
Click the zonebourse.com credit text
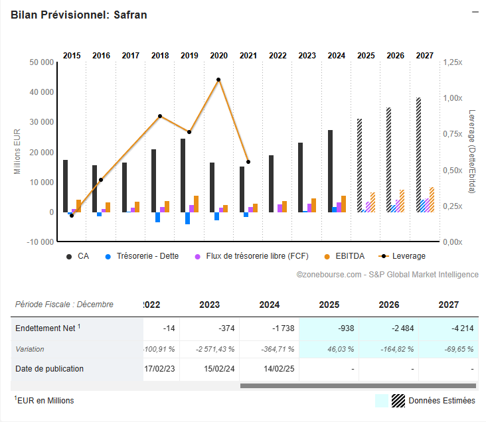pyautogui.click(x=387, y=275)
